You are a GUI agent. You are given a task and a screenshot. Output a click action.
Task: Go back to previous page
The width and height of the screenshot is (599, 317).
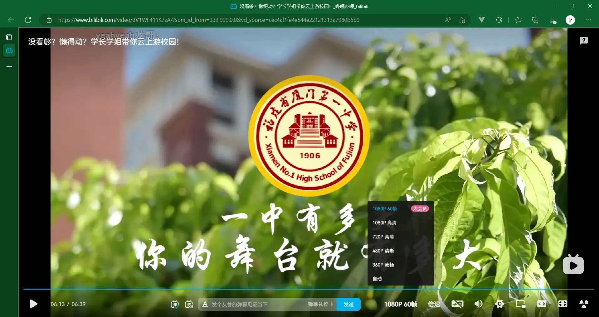click(11, 20)
